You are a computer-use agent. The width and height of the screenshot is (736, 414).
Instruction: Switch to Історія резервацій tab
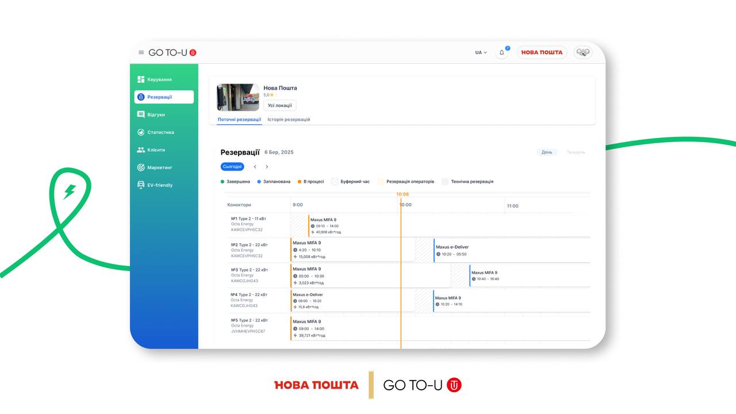[x=289, y=120]
